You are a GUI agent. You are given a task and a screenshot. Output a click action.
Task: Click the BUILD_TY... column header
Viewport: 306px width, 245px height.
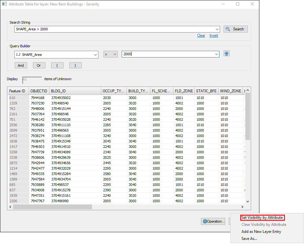click(x=138, y=91)
